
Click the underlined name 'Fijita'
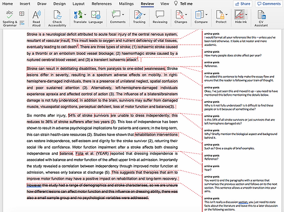click(x=80, y=153)
